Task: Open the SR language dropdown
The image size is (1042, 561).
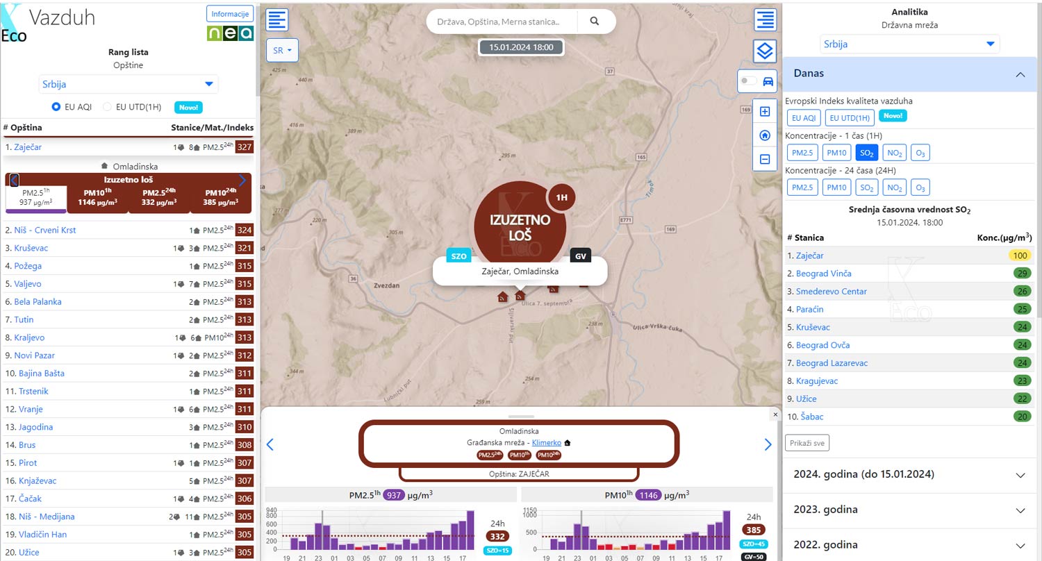Action: pos(282,51)
